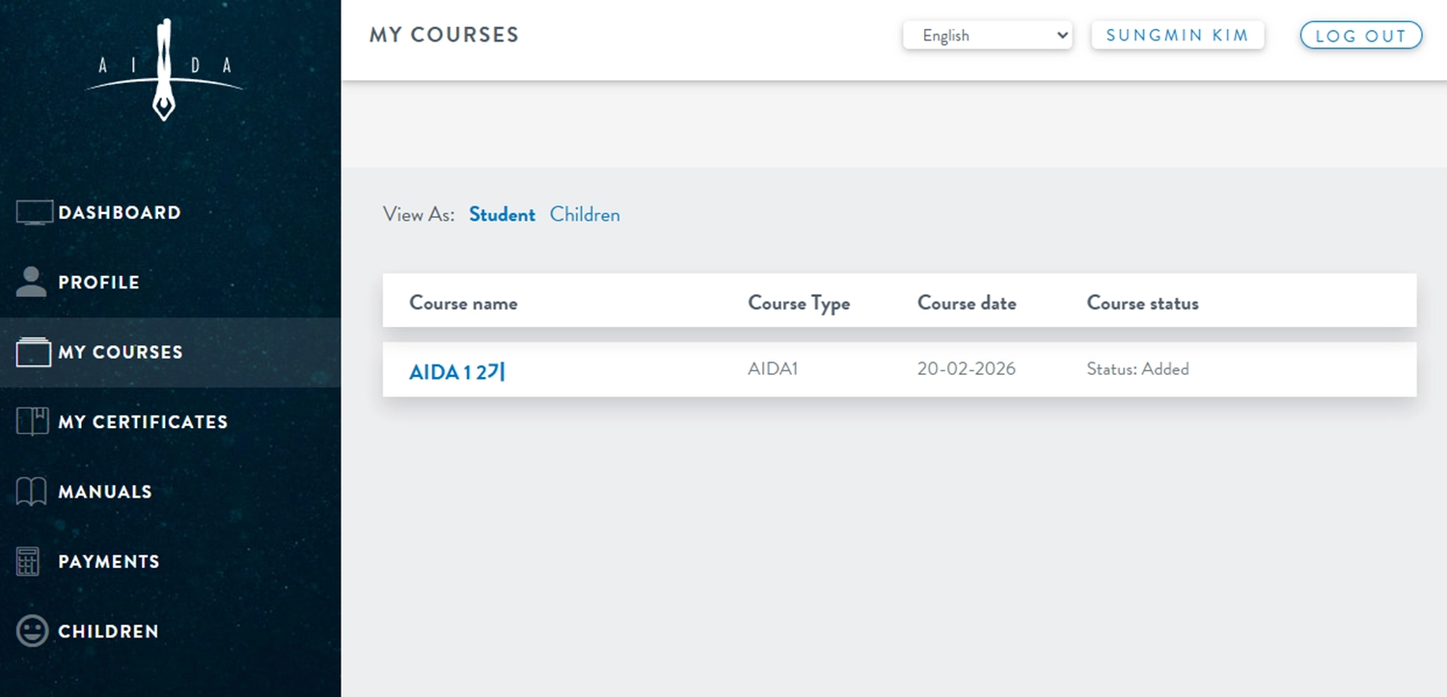Open the Payments sidebar item
1447x697 pixels.
coord(109,561)
